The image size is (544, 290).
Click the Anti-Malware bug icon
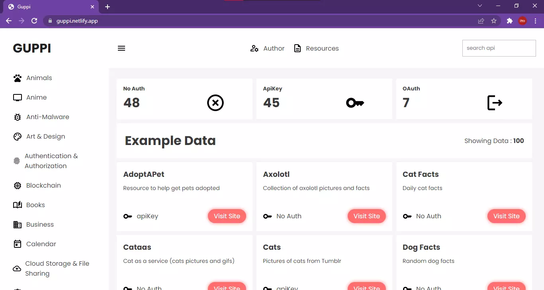point(18,117)
